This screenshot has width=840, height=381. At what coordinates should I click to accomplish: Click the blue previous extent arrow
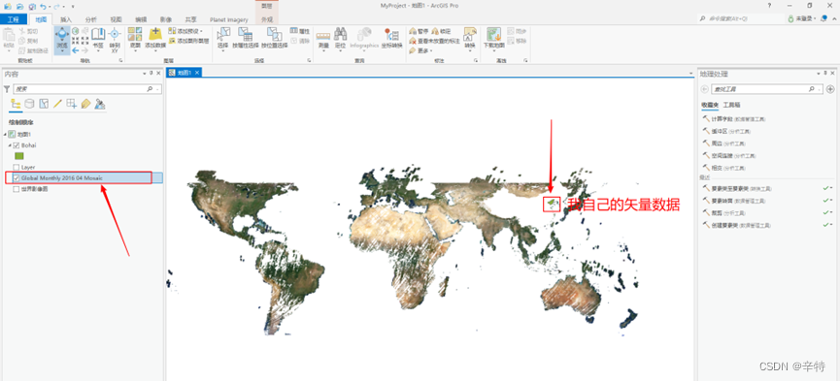coord(76,50)
